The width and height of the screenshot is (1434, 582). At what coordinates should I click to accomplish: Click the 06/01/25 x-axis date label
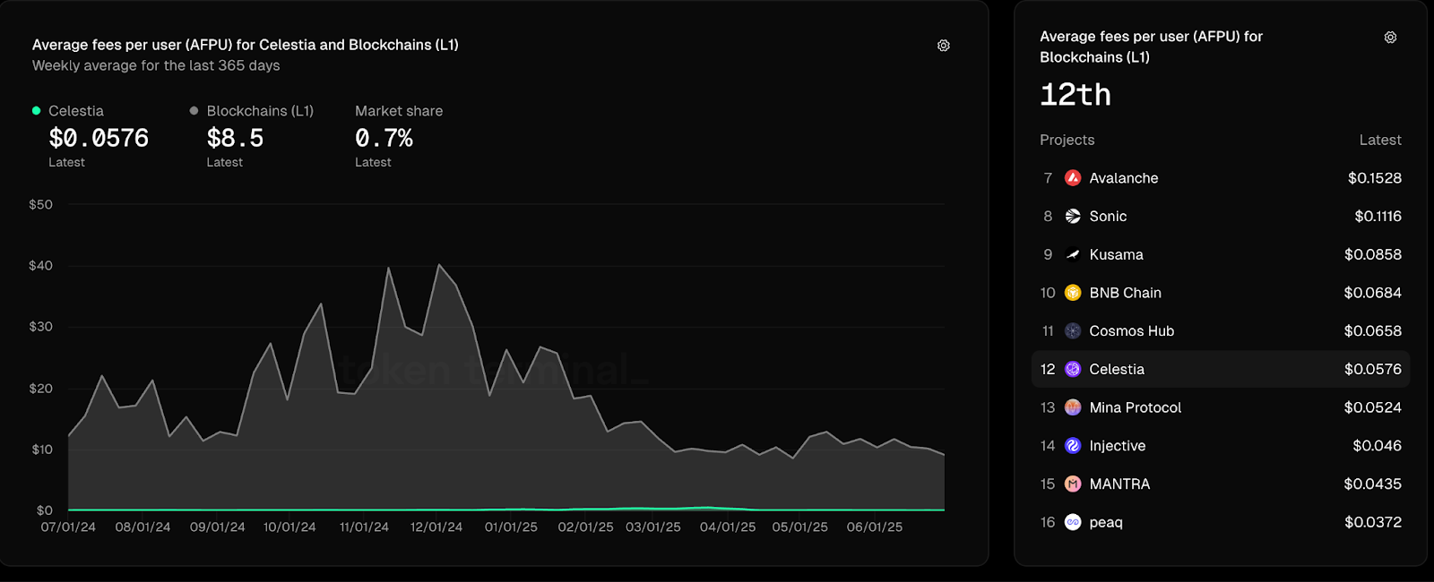click(875, 527)
